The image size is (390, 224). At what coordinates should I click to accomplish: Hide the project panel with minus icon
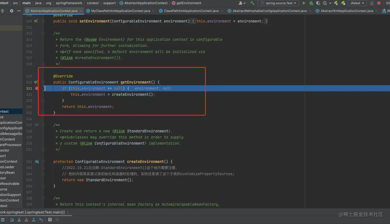19,11
